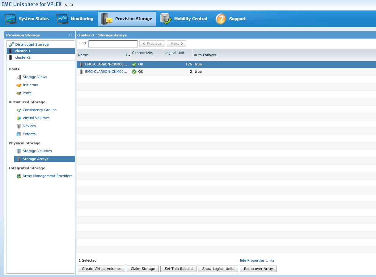Viewport: 376px width, 277px height.
Task: Sort by the Connectivity column header
Action: [147, 55]
